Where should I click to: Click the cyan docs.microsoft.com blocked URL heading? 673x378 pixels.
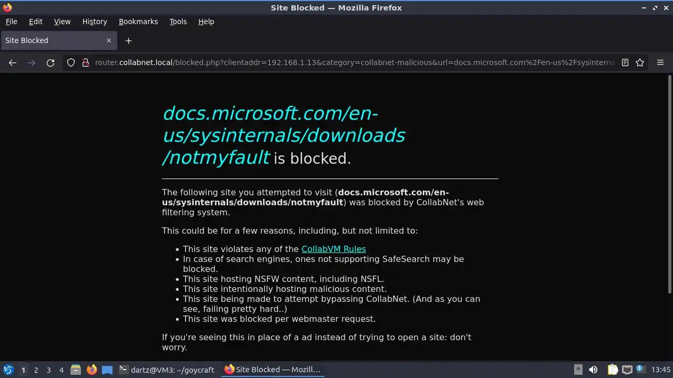click(x=284, y=135)
